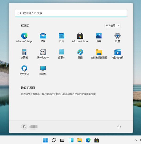Open taskbar search magnifier
The height and width of the screenshot is (144, 141).
click(54, 140)
